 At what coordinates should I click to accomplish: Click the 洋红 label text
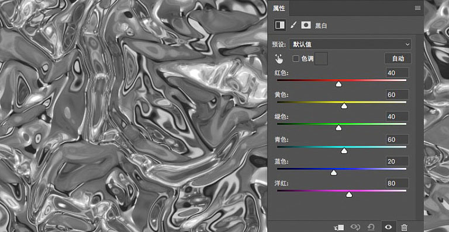pyautogui.click(x=281, y=183)
